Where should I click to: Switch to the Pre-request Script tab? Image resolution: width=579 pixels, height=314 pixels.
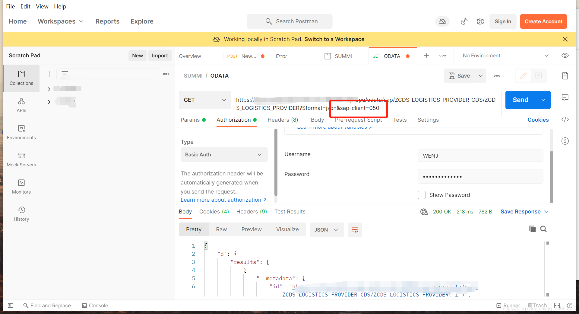[x=359, y=120]
